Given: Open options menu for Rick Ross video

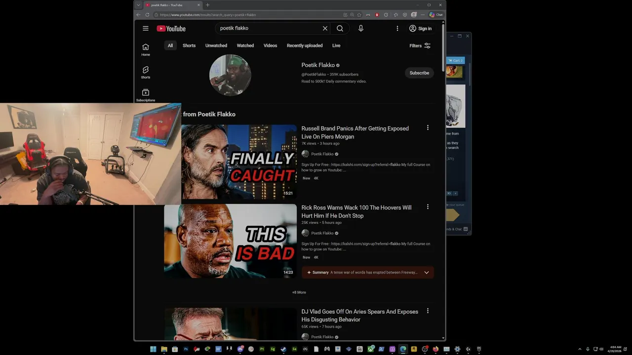Looking at the screenshot, I should [x=428, y=207].
